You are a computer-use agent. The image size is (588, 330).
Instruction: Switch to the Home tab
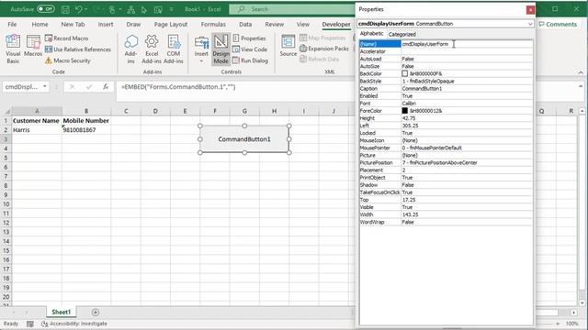pyautogui.click(x=40, y=25)
